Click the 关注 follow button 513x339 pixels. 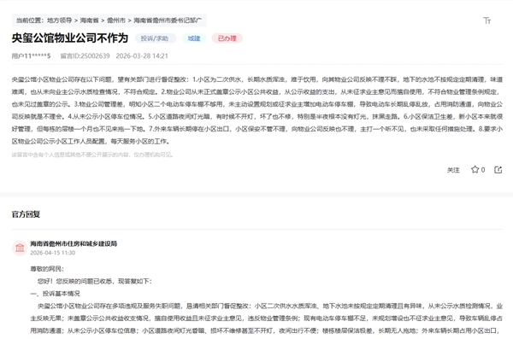click(453, 170)
